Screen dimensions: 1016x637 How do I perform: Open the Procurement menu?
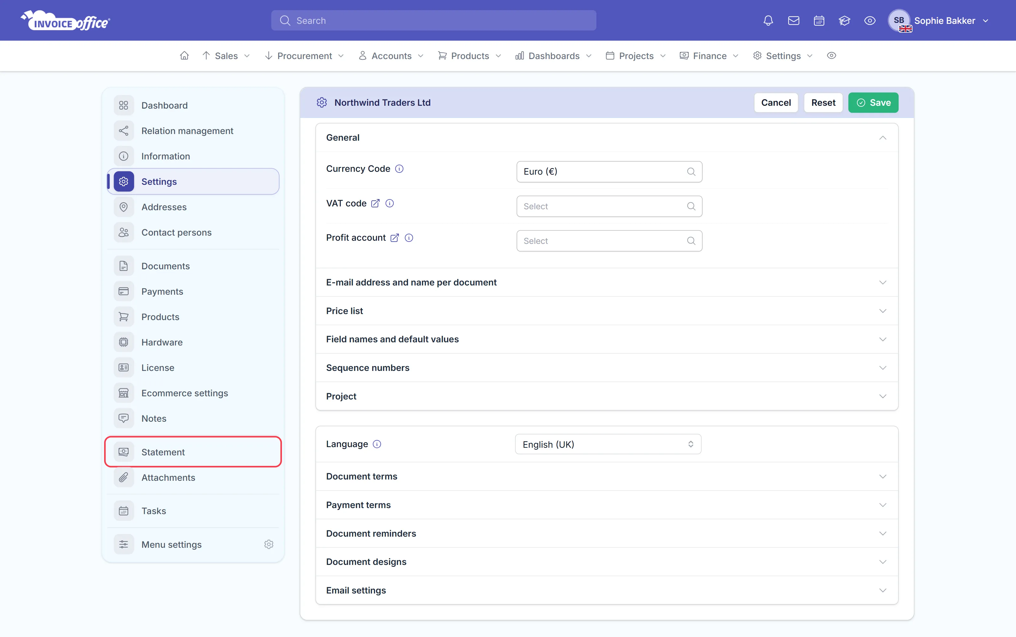[304, 56]
